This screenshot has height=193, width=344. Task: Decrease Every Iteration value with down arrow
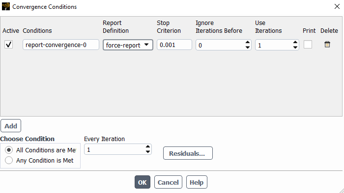[148, 152]
